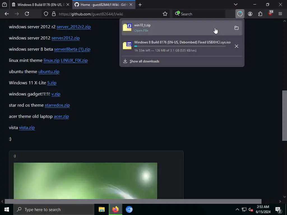Download v.zip windows gadget
The height and width of the screenshot is (215, 287).
tap(56, 94)
